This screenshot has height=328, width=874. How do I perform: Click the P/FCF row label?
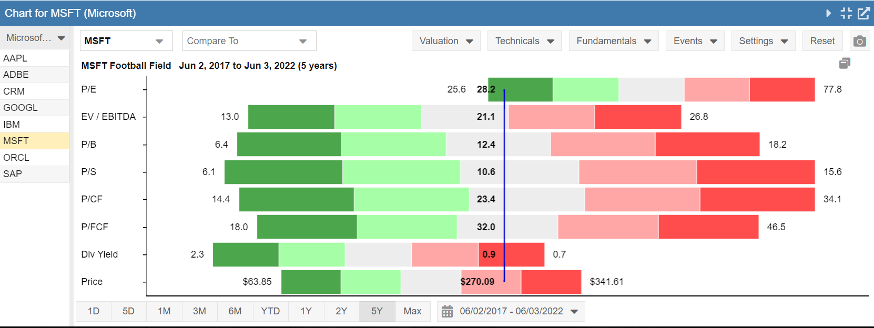[x=95, y=227]
